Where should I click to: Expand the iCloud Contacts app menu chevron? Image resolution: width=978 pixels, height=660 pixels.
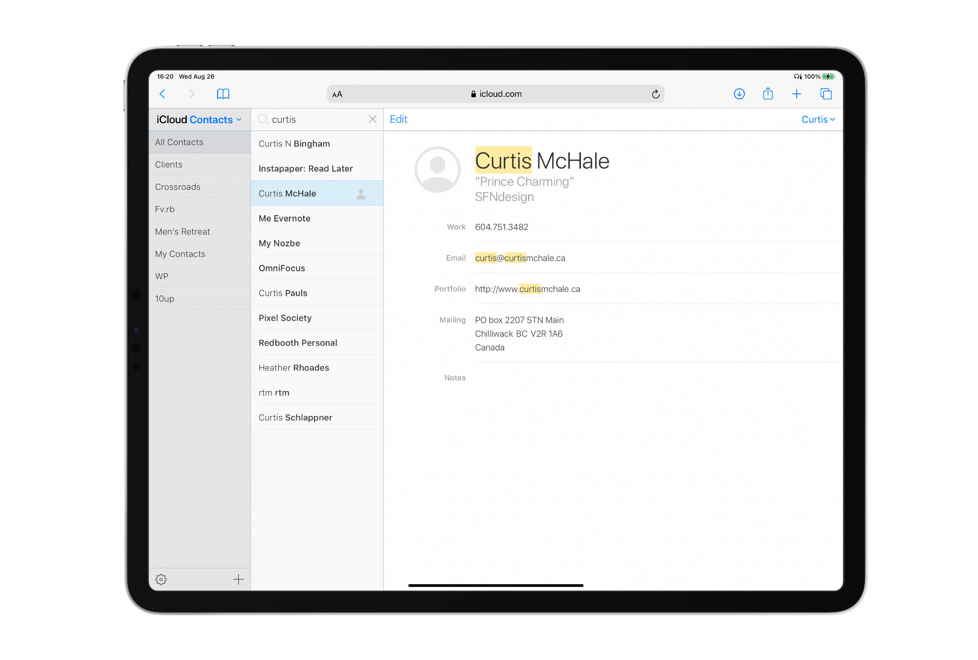[239, 119]
